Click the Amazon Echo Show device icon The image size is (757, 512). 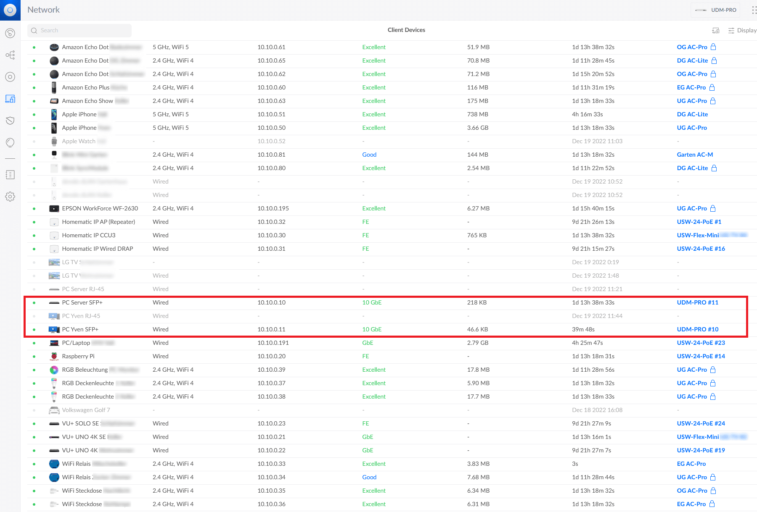click(x=54, y=101)
